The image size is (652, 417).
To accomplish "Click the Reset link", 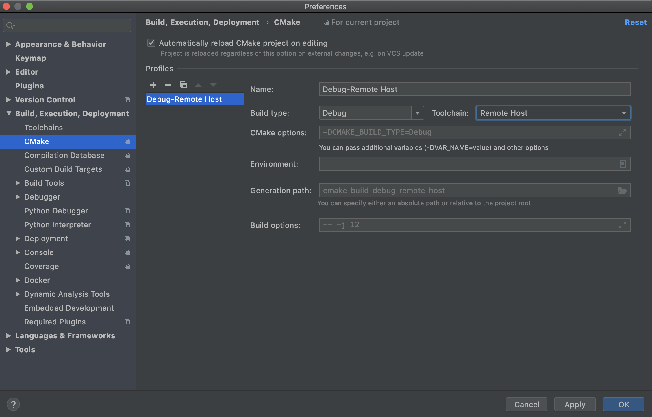I will click(636, 22).
